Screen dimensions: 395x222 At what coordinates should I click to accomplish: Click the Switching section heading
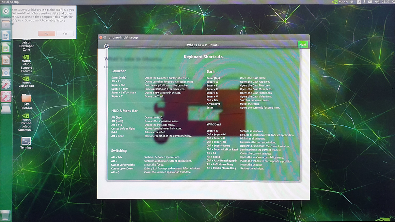click(119, 151)
